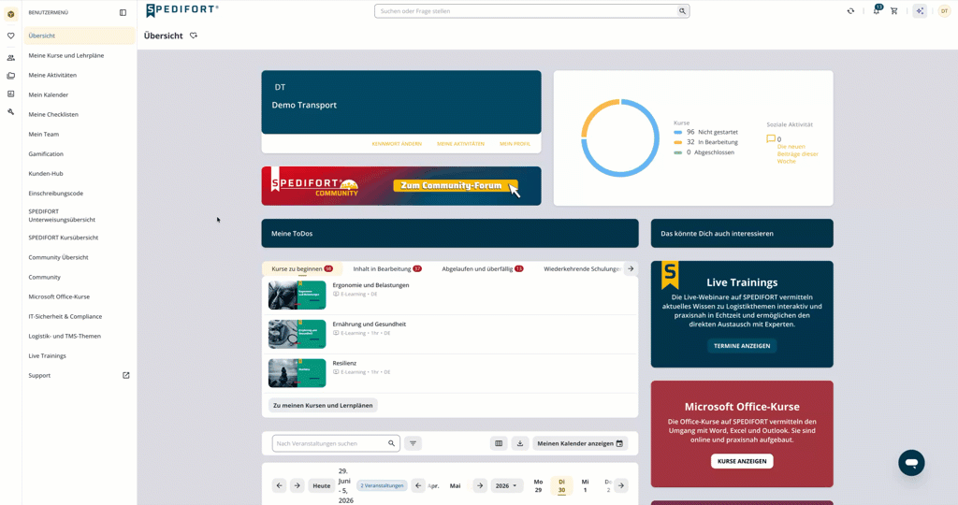Open the chat support bubble
This screenshot has height=505, width=958.
(x=911, y=463)
